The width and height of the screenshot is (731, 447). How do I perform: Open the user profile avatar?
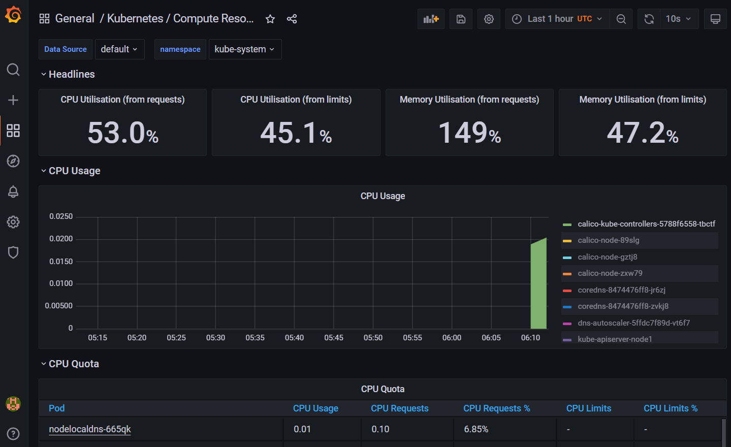(13, 404)
